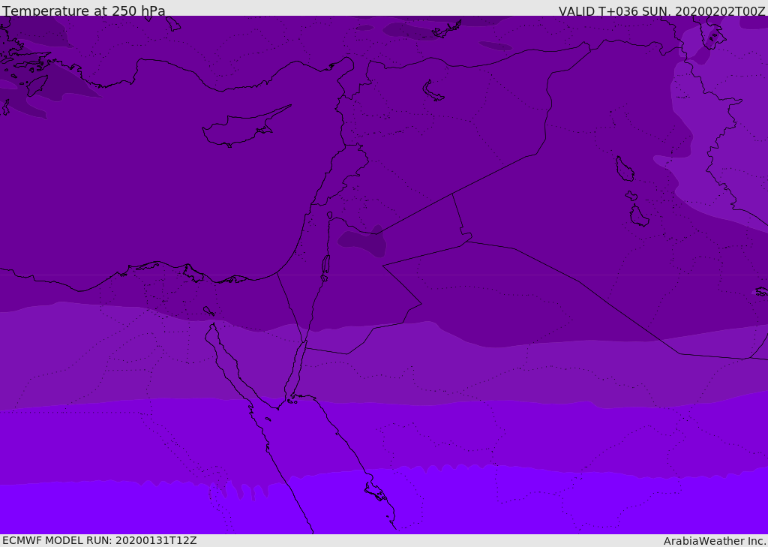Click the 'ECMWF MODEL RUN: 20200131T12Z' footer text
Image resolution: width=768 pixels, height=547 pixels.
pyautogui.click(x=100, y=540)
